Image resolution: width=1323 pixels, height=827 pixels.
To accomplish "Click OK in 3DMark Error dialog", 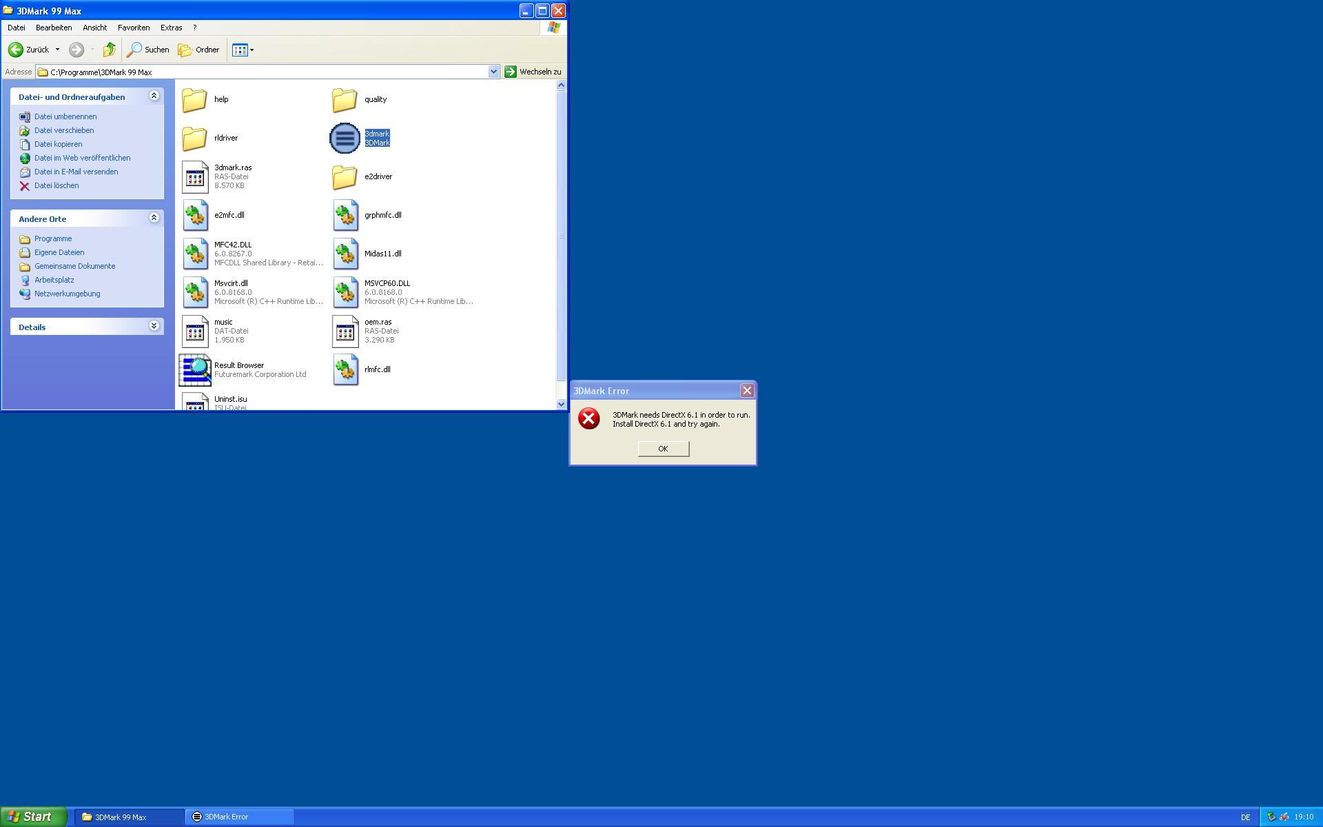I will (x=663, y=449).
